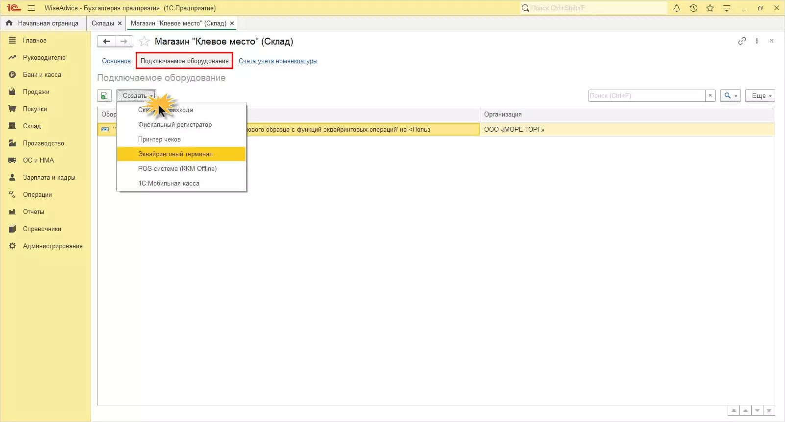This screenshot has height=422, width=785.
Task: Add this Склад form to favorites
Action: pyautogui.click(x=144, y=41)
